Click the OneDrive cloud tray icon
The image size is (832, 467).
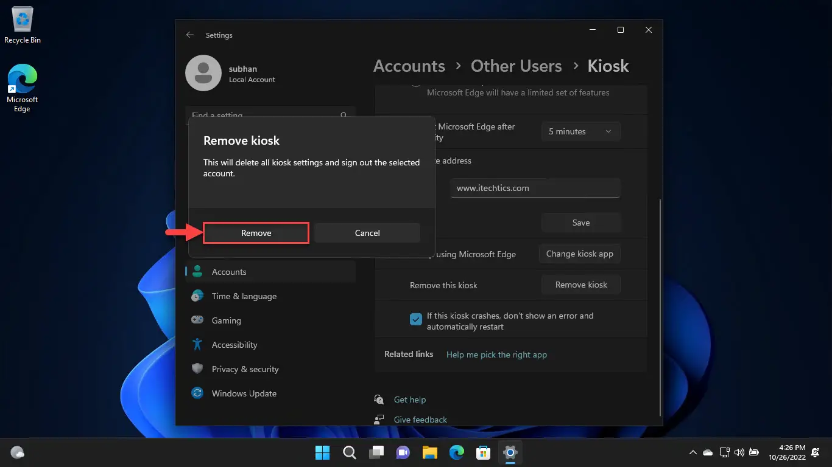tap(708, 452)
